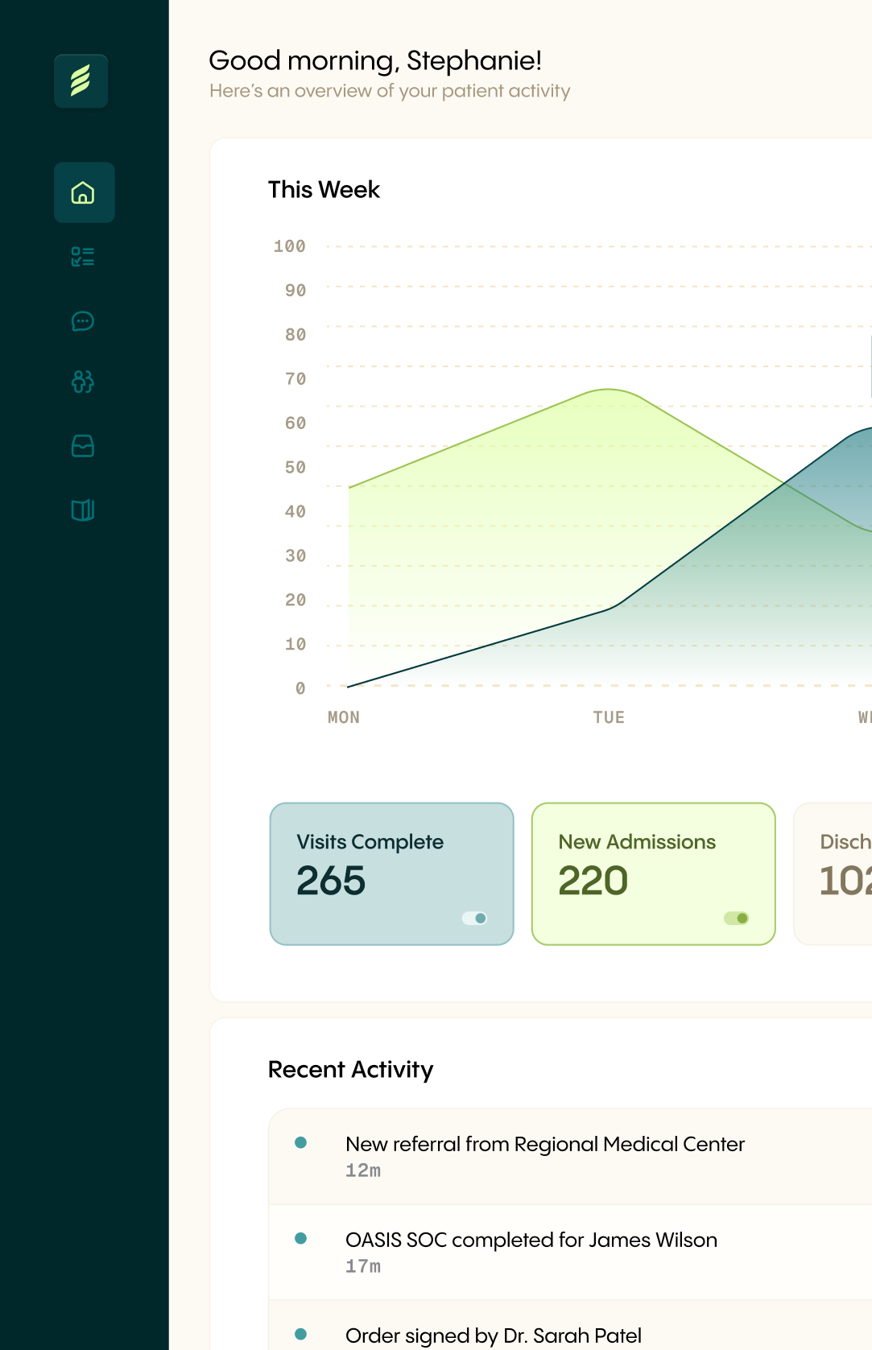Open the messages chat bubble icon
The image size is (872, 1350).
83,321
